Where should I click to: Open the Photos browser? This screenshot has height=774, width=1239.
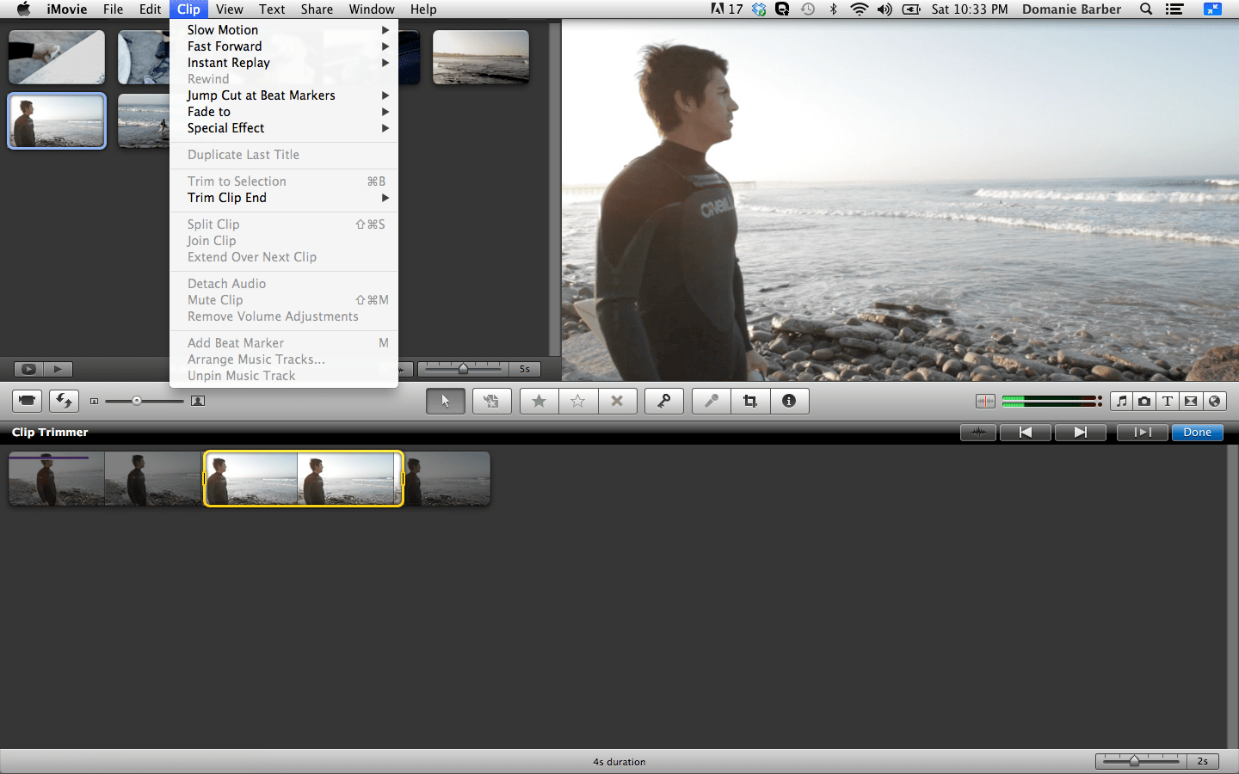point(1144,401)
